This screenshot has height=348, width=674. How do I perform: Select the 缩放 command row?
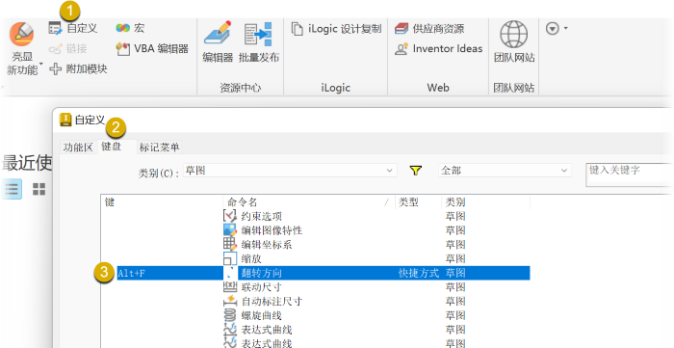pyautogui.click(x=316, y=258)
